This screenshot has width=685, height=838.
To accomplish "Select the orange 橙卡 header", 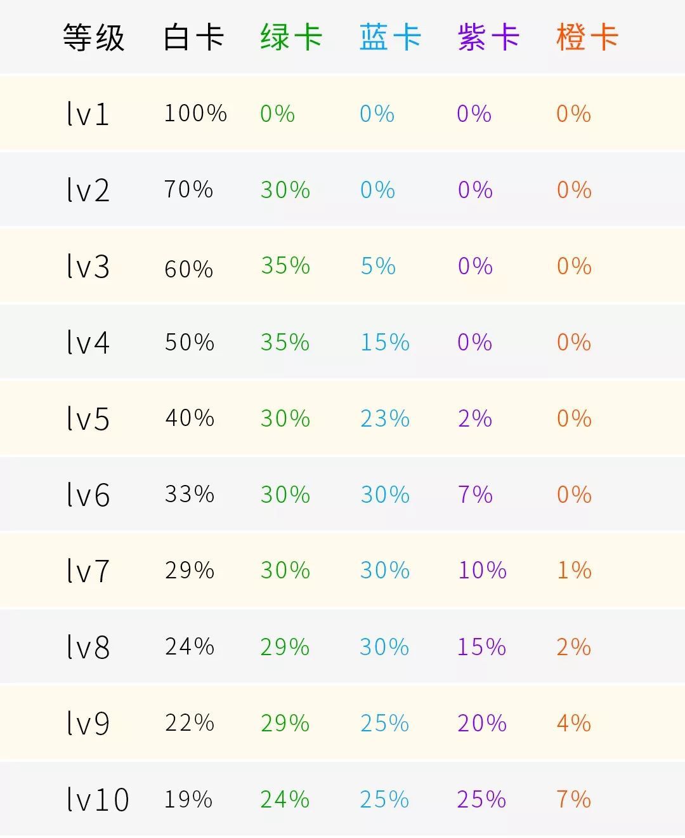I will pyautogui.click(x=587, y=37).
